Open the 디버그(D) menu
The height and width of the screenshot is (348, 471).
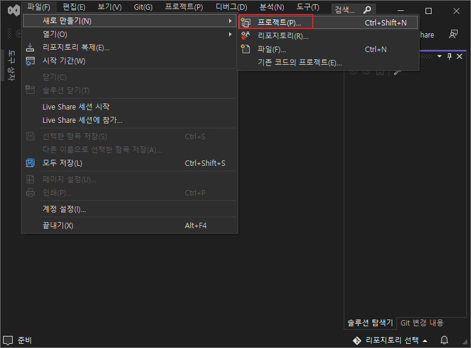(x=232, y=7)
